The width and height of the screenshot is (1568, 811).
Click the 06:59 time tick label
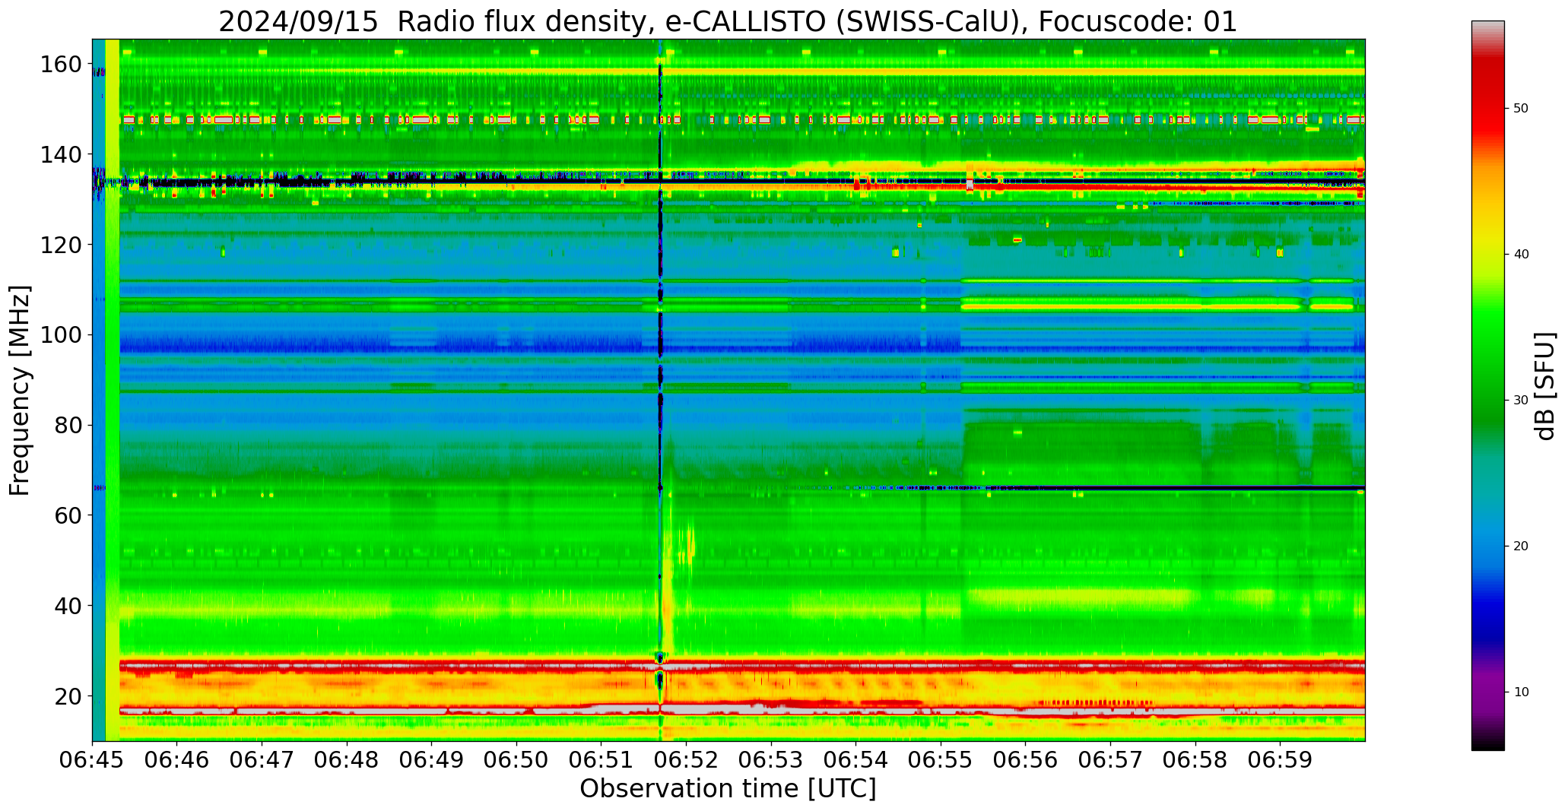coord(1280,761)
